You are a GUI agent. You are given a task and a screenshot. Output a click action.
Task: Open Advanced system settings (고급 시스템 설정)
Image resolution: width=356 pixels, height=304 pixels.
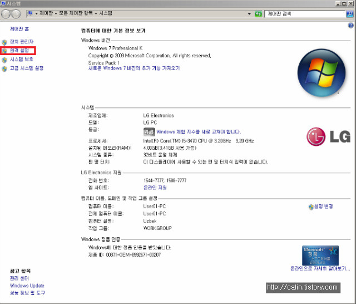pyautogui.click(x=27, y=68)
